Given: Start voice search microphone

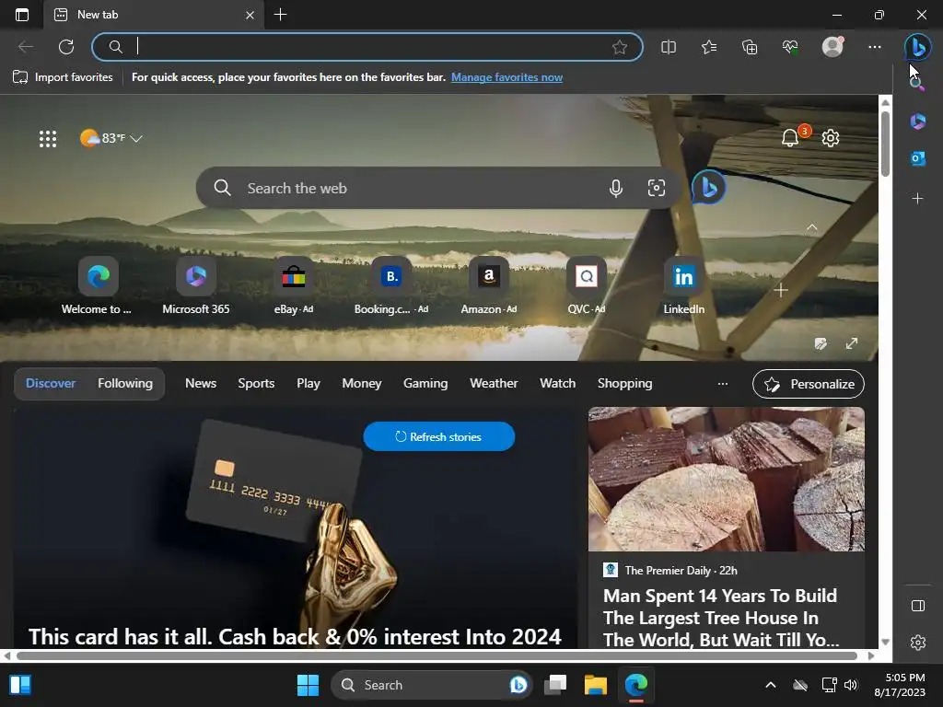Looking at the screenshot, I should click(616, 188).
